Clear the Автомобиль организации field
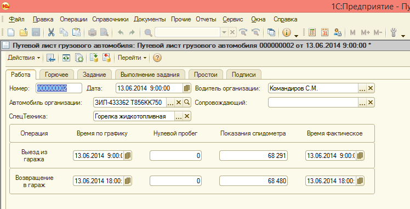410x209 pixels. pos(179,103)
